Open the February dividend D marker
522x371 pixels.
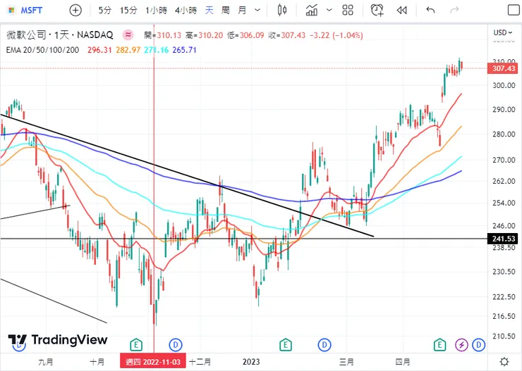pyautogui.click(x=324, y=345)
